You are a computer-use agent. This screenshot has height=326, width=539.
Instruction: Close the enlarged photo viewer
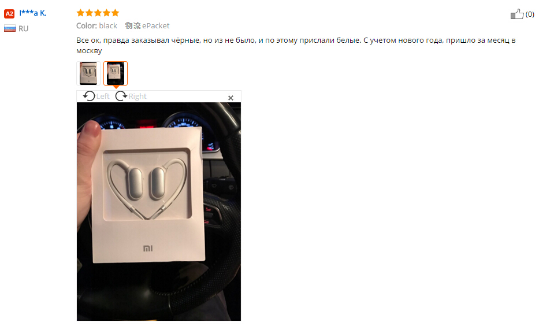[231, 98]
